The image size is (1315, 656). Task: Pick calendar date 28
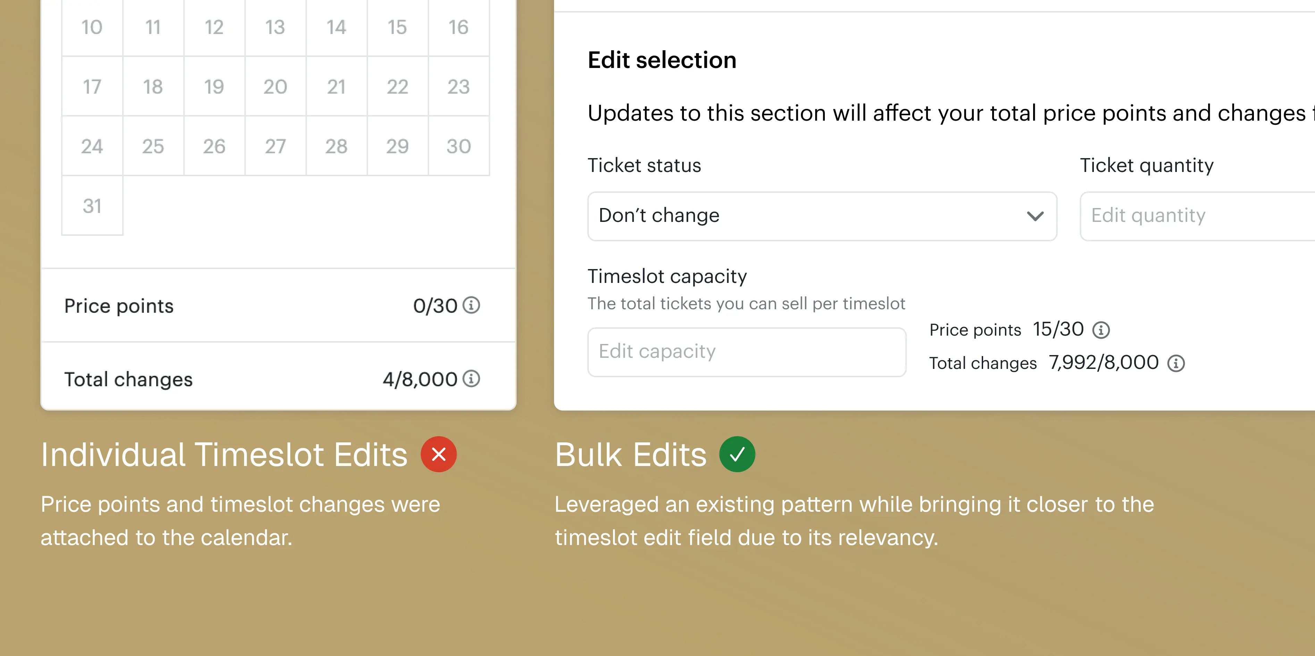click(x=336, y=146)
